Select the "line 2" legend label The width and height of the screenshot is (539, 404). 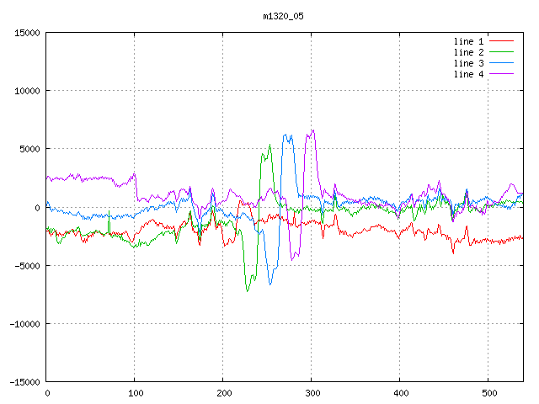click(x=469, y=52)
